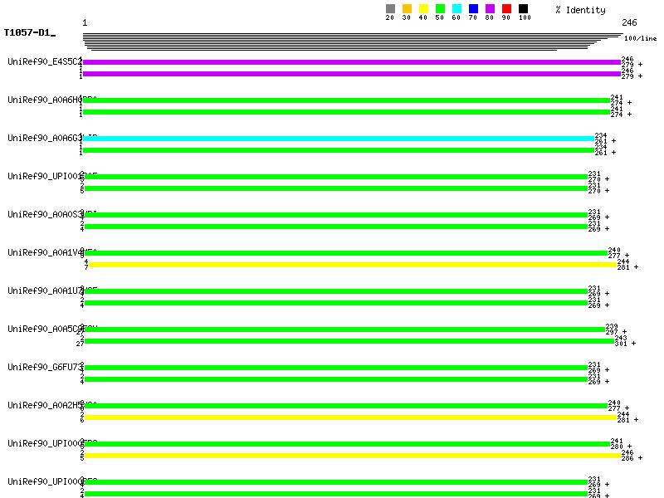Click the red 90% identity legend swatch
The image size is (664, 498).
[506, 9]
